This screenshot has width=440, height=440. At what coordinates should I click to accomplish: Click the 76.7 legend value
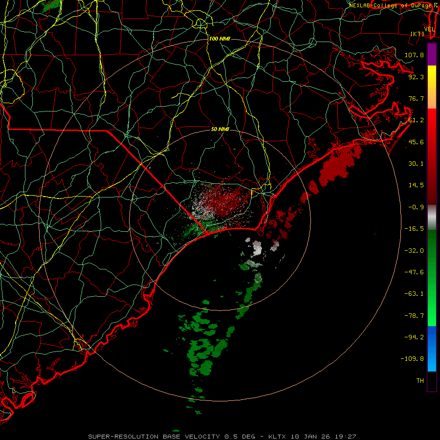416,98
